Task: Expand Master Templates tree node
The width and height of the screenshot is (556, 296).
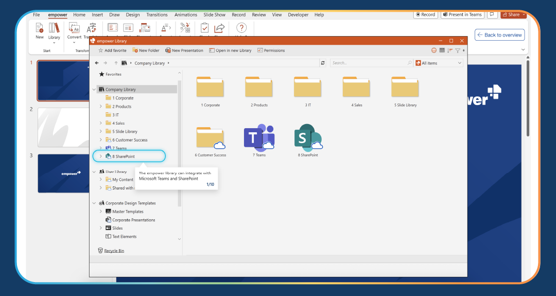Action: [101, 211]
